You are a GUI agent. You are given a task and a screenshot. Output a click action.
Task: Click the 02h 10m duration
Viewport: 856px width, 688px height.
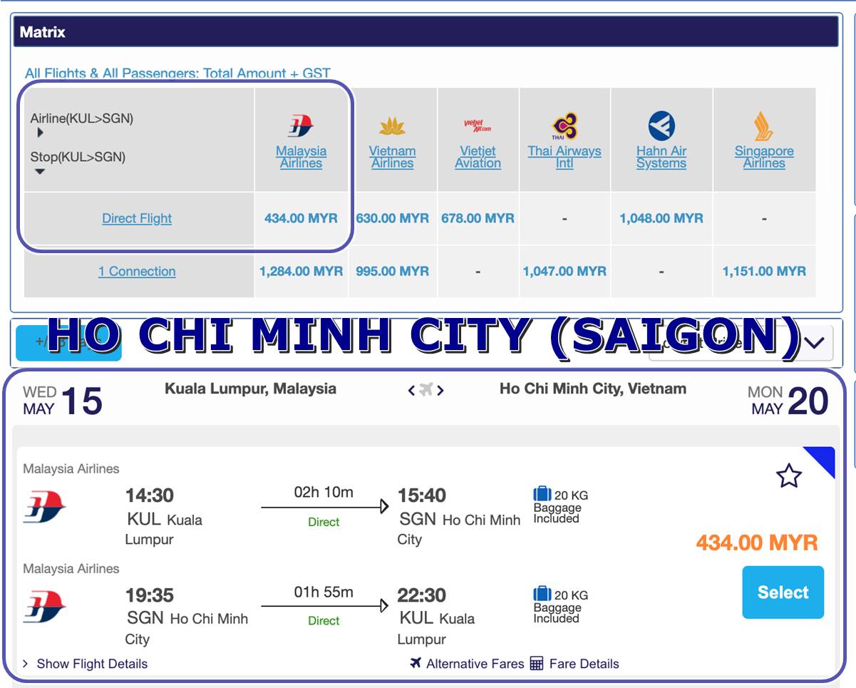coord(324,492)
